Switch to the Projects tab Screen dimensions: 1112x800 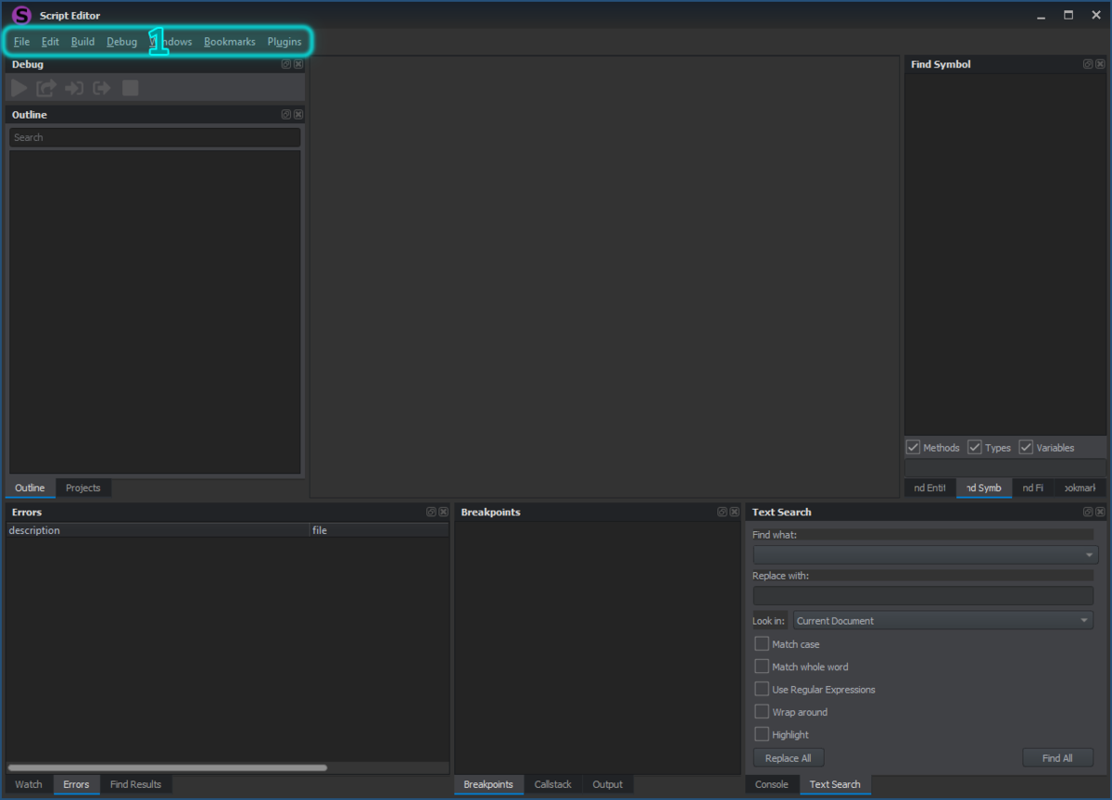(82, 488)
